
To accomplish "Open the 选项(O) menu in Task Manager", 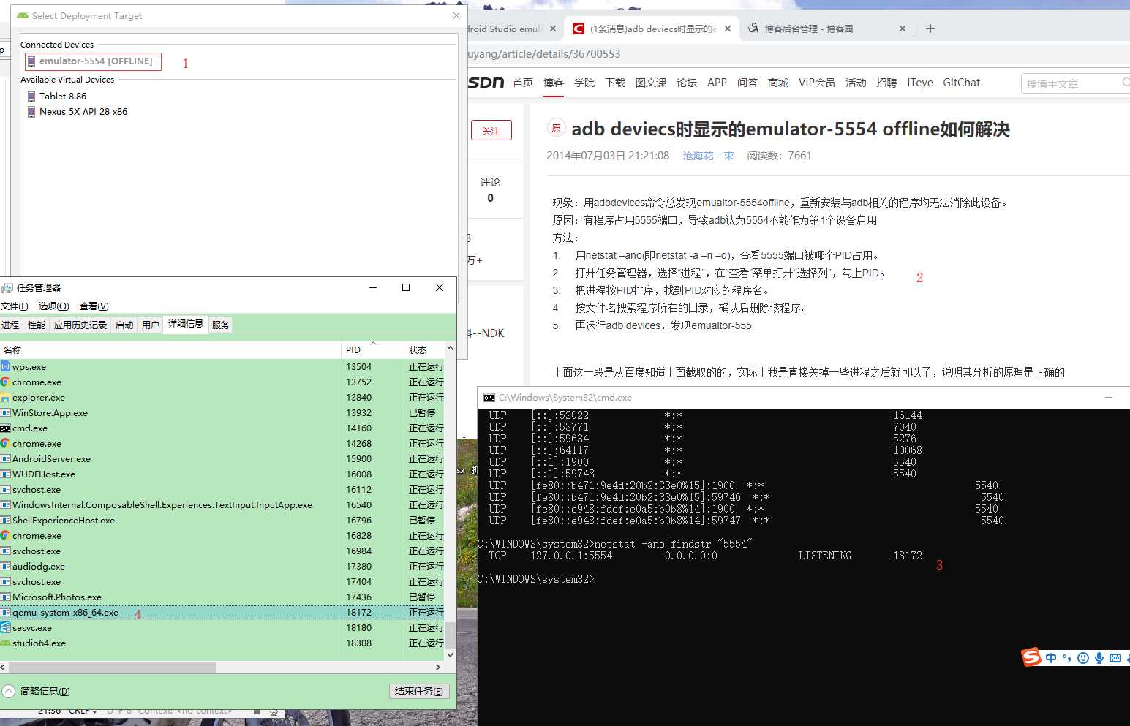I will tap(53, 306).
